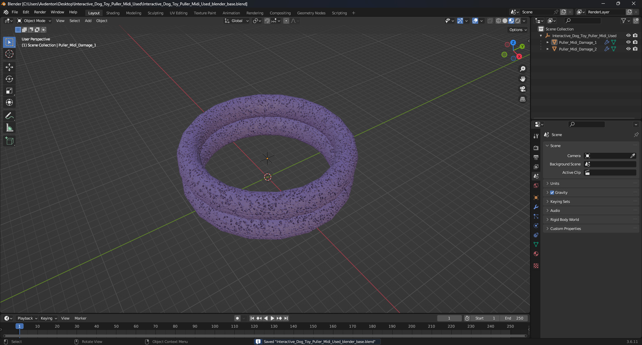Image resolution: width=642 pixels, height=345 pixels.
Task: Toggle X-ray mode in viewport header
Action: 490,21
